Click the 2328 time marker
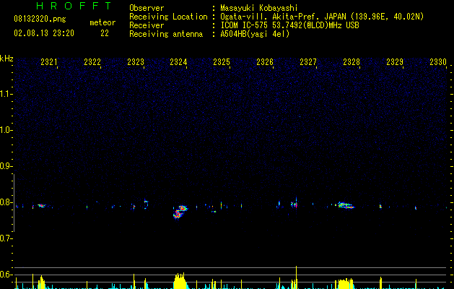Image resolution: width=454 pixels, height=289 pixels. coord(352,62)
